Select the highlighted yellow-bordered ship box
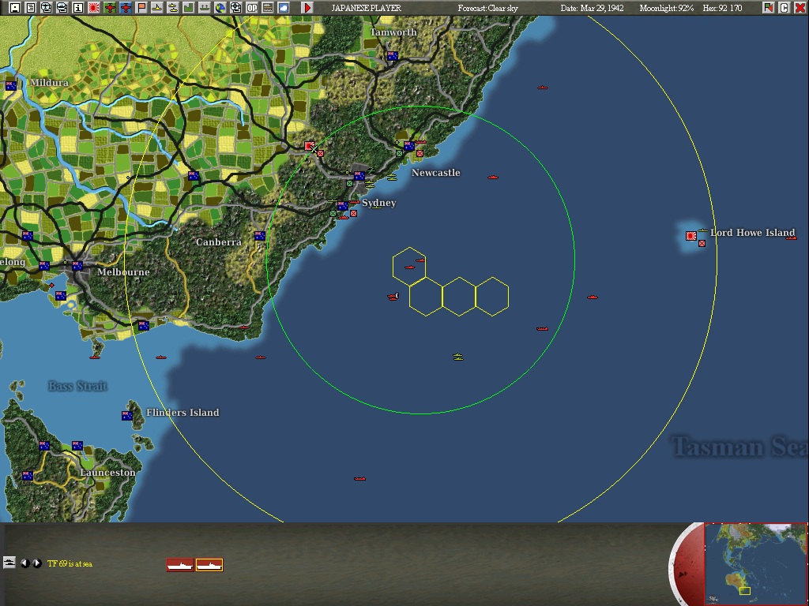The width and height of the screenshot is (809, 606). click(209, 565)
